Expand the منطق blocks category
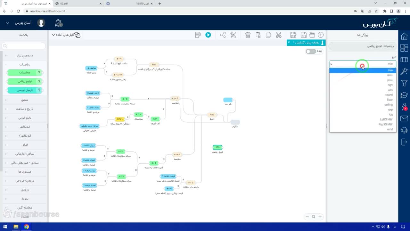Viewport: 410px width, 231px height. [25, 100]
